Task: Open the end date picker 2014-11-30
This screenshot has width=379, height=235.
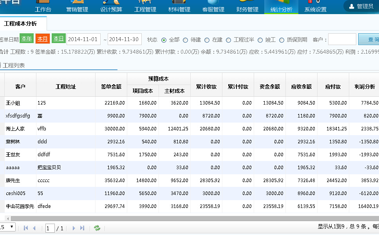Action: click(125, 39)
